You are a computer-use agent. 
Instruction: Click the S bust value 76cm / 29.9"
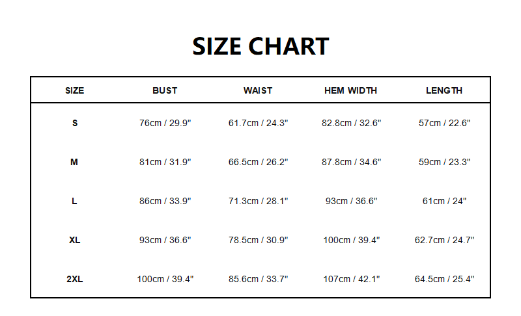(165, 123)
